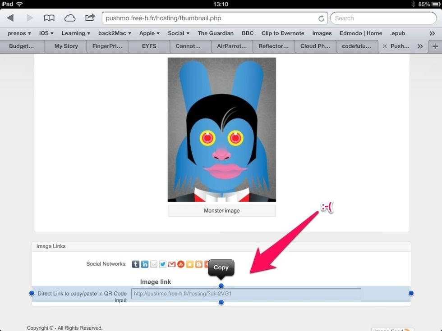Share the image on Twitter

pyautogui.click(x=163, y=264)
